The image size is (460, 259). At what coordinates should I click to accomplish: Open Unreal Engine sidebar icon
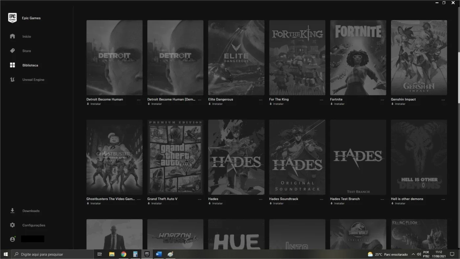pyautogui.click(x=12, y=80)
